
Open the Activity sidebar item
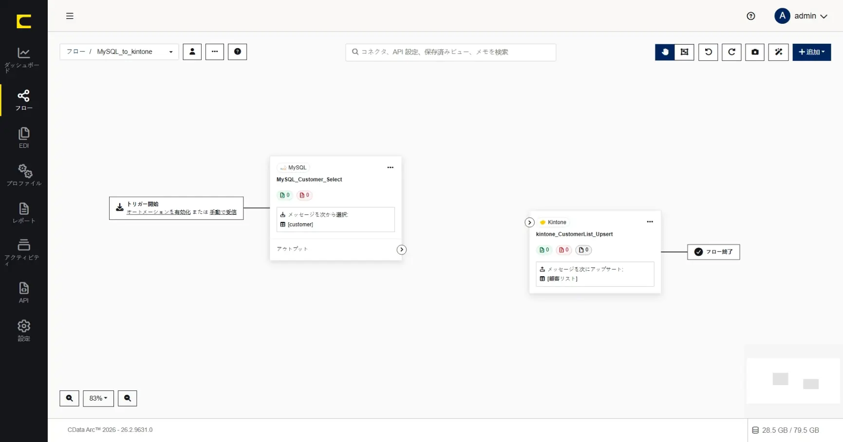point(23,252)
